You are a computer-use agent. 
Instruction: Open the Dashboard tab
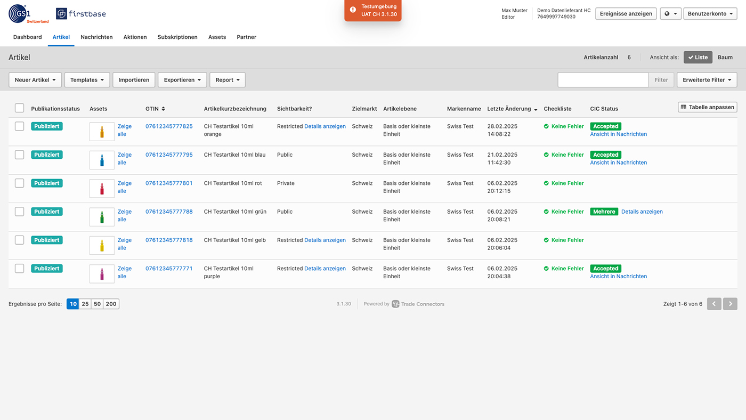(28, 37)
